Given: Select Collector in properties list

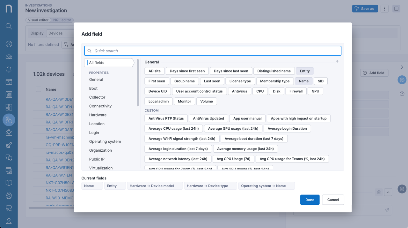Looking at the screenshot, I should pyautogui.click(x=97, y=97).
